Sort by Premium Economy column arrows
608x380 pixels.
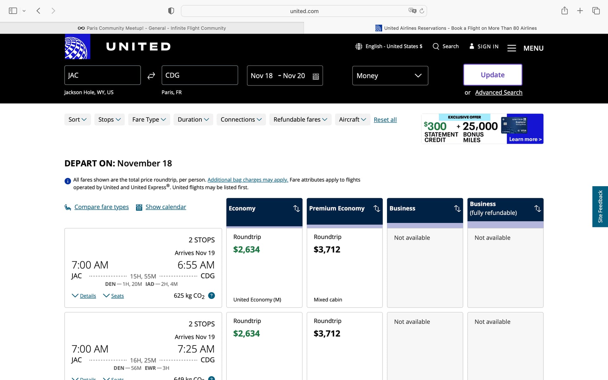(377, 208)
